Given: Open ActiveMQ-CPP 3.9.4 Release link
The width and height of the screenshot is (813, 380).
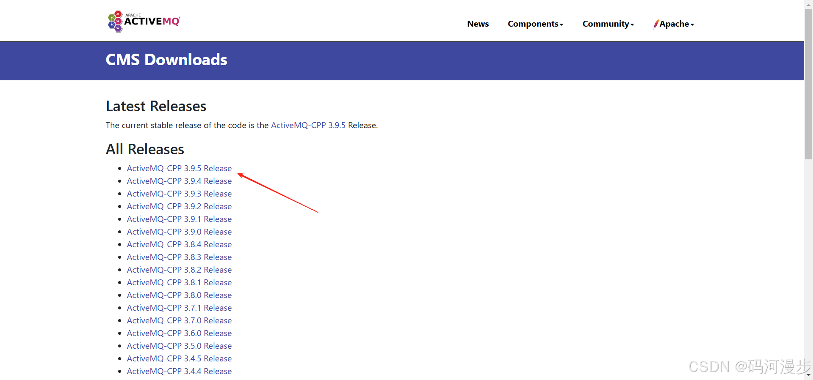Looking at the screenshot, I should [x=179, y=181].
